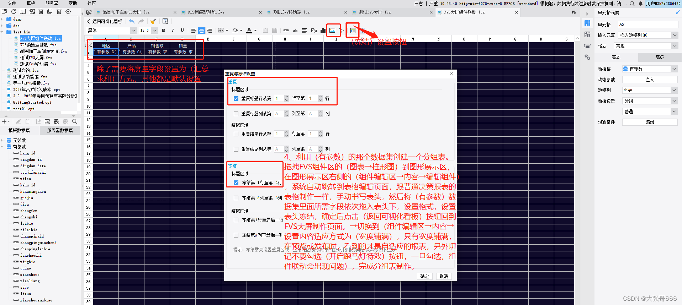
Task: Toggle underline formatting
Action: click(x=182, y=31)
